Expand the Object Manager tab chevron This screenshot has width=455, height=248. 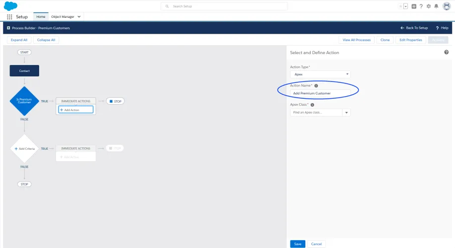pyautogui.click(x=79, y=16)
